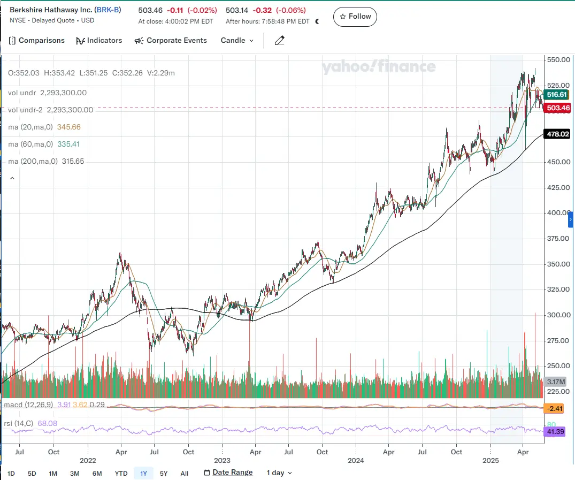This screenshot has height=480, width=575.
Task: Select the 1Y time range
Action: click(143, 474)
